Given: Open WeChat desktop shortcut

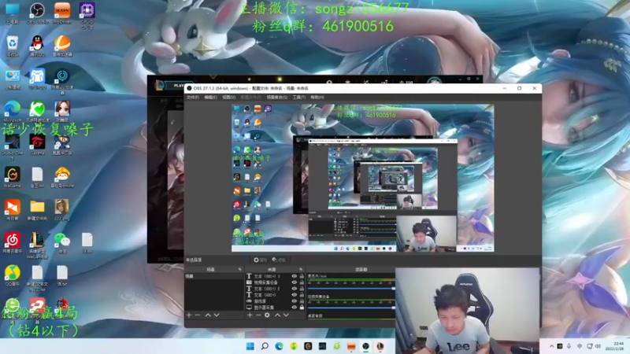Looking at the screenshot, I should [62, 242].
